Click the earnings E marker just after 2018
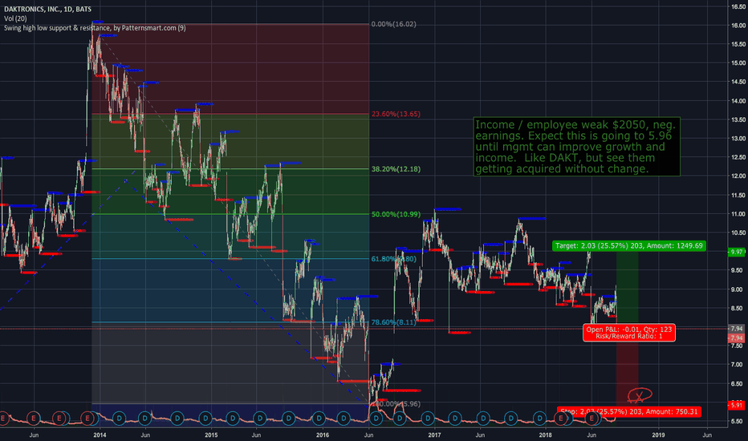748x441 pixels. click(561, 418)
